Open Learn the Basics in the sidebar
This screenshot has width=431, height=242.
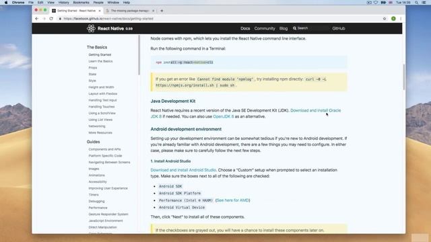(x=100, y=61)
